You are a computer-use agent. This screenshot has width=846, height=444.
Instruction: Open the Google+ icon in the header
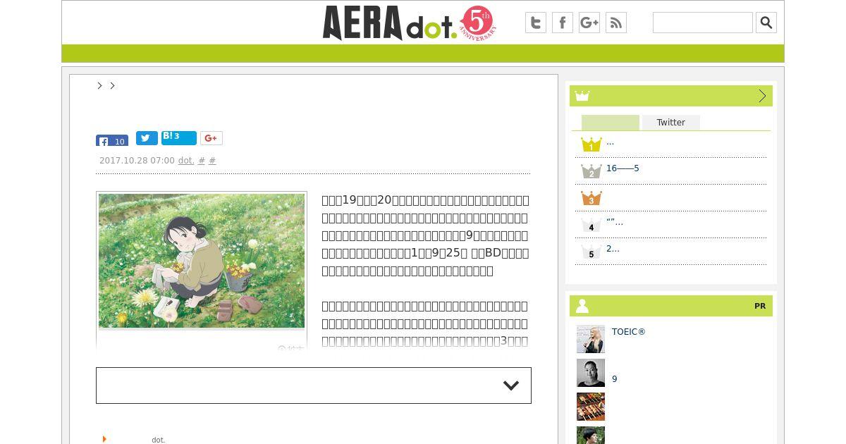pyautogui.click(x=589, y=23)
